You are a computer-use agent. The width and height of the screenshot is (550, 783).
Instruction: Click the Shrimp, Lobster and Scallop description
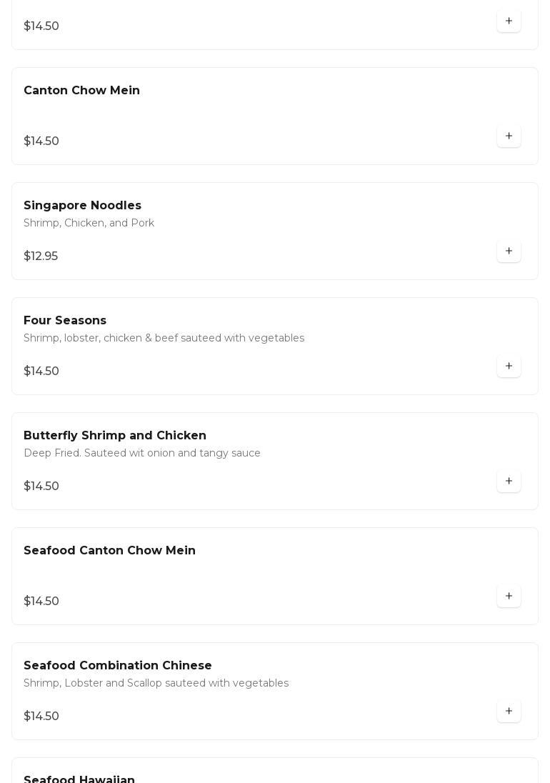coord(156,683)
